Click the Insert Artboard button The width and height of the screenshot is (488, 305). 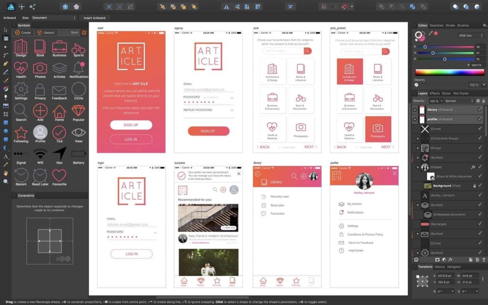[95, 17]
